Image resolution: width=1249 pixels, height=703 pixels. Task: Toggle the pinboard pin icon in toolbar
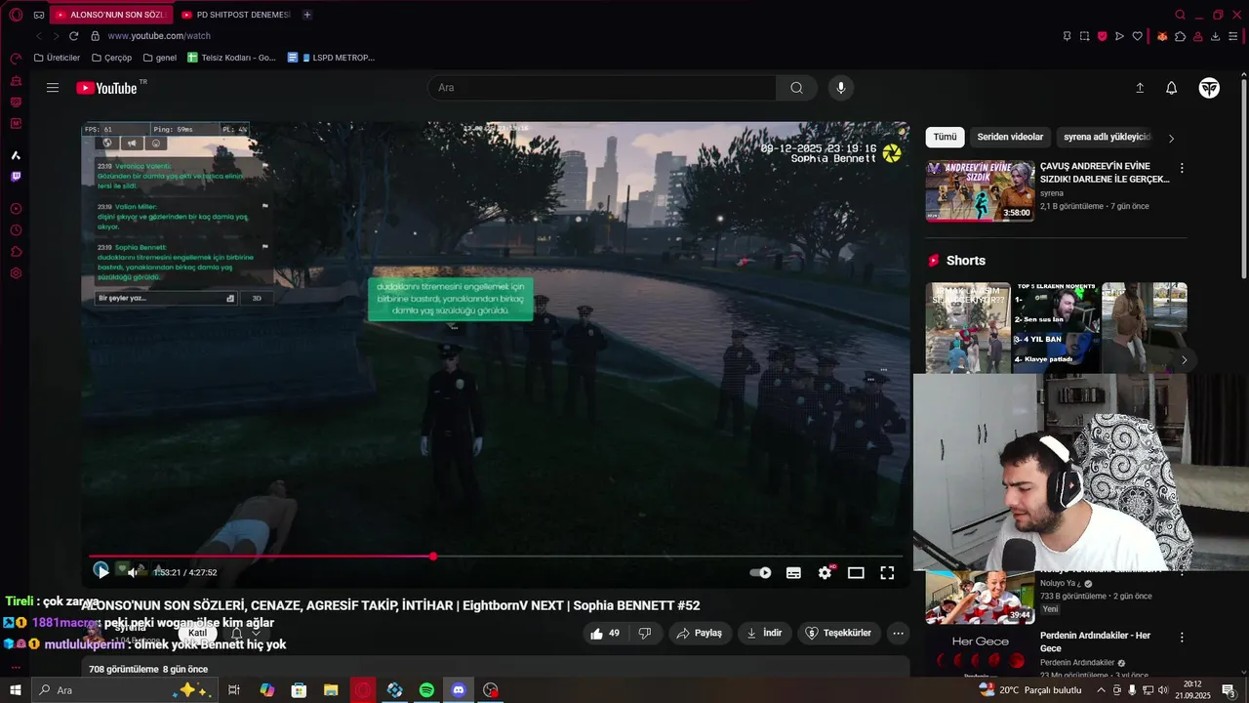[x=1067, y=36]
